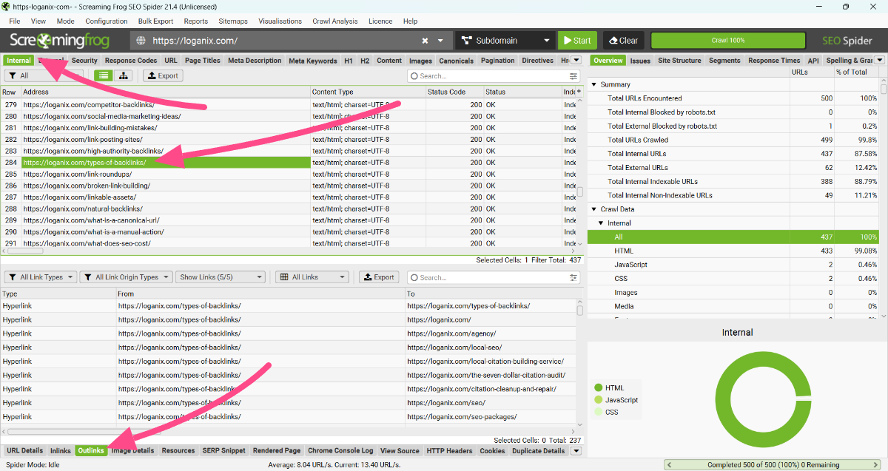Click the Clear crawl button

(x=623, y=41)
